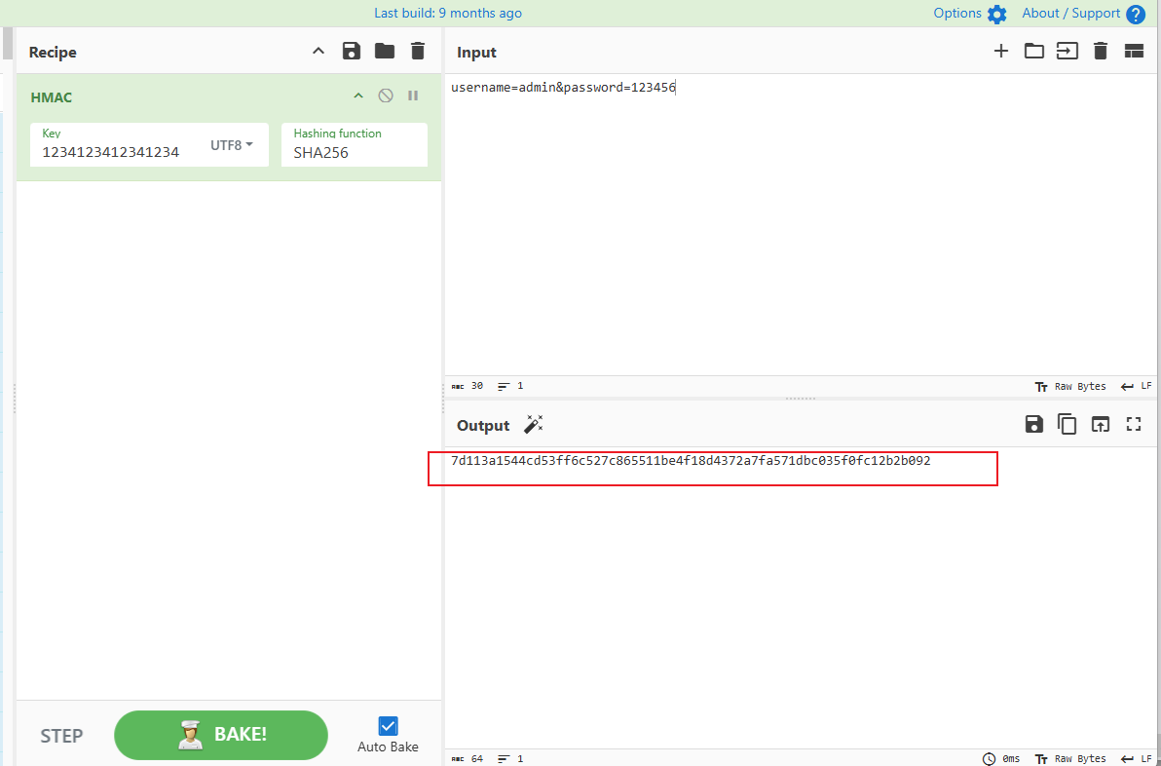Click the STEP button
Screen dimensions: 1161x766
pos(61,735)
